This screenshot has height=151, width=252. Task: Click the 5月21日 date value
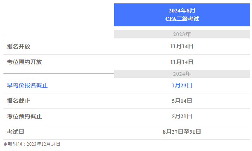point(182,116)
